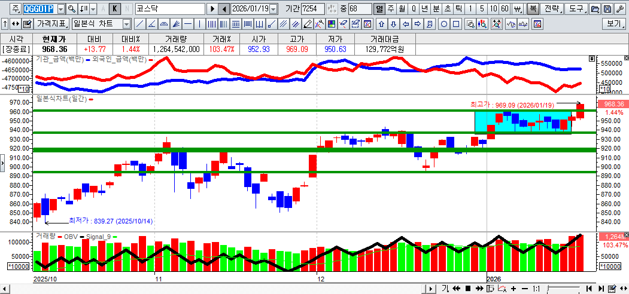629x294 pixels.
Task: Select the trend line drawing tool
Action: pyautogui.click(x=139, y=24)
